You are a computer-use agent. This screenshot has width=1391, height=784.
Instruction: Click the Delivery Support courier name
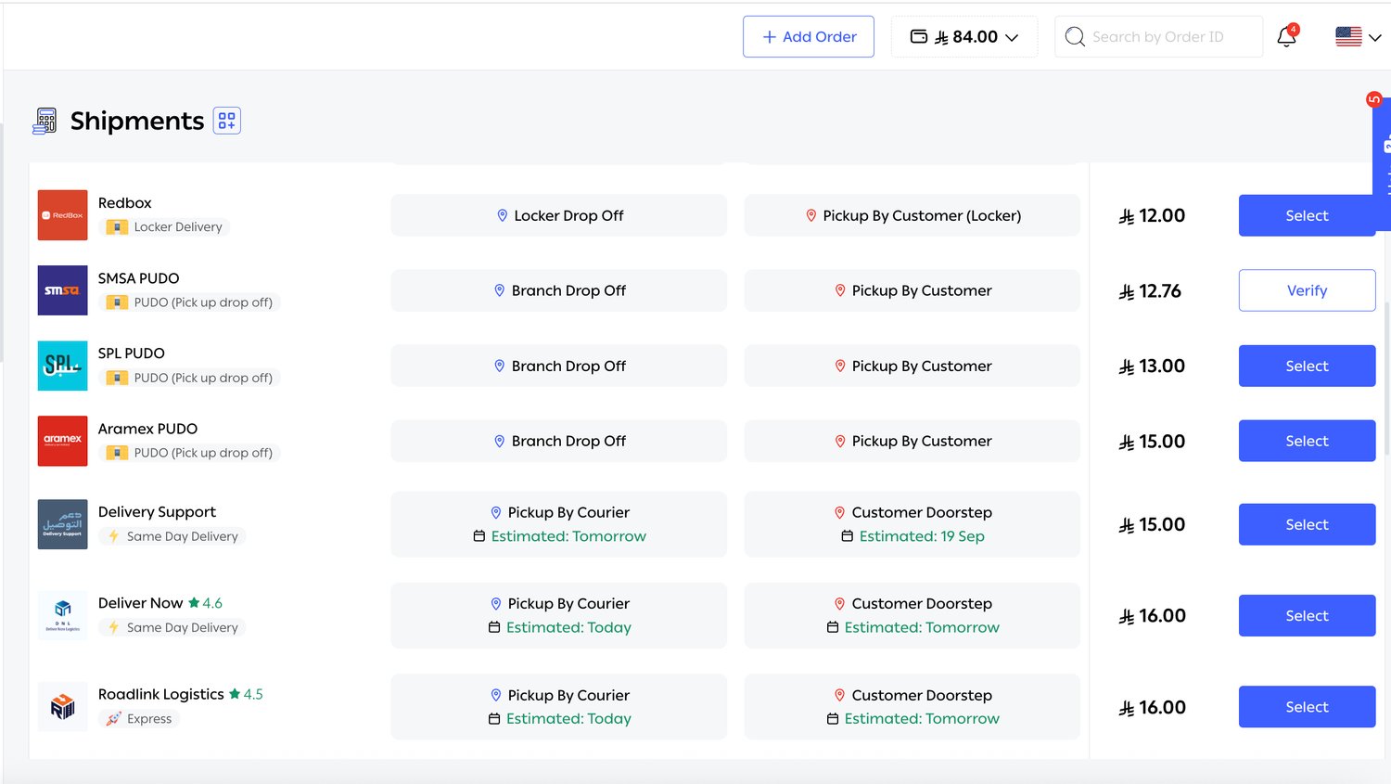click(x=157, y=512)
